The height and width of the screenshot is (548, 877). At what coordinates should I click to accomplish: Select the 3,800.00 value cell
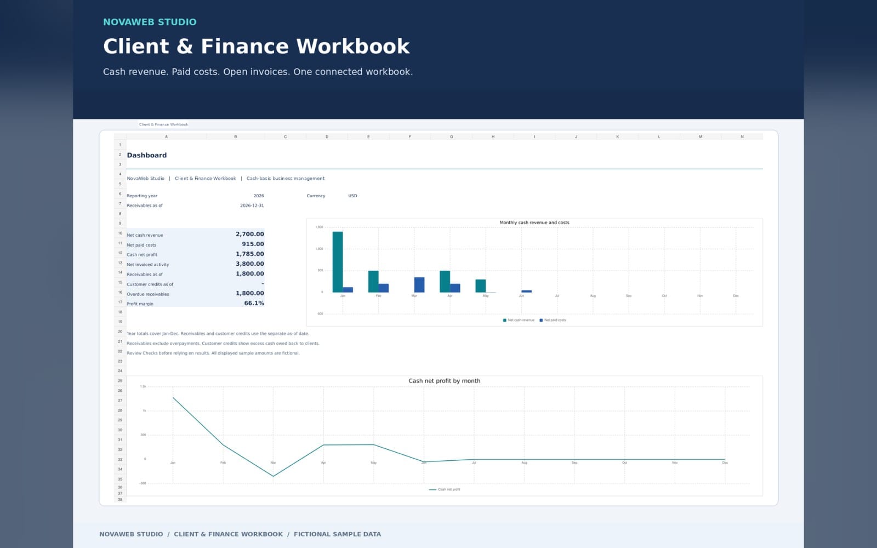pyautogui.click(x=250, y=264)
